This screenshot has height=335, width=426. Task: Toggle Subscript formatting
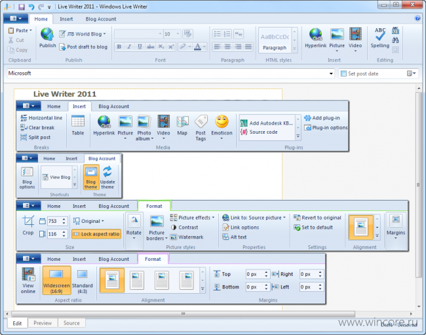point(161,47)
